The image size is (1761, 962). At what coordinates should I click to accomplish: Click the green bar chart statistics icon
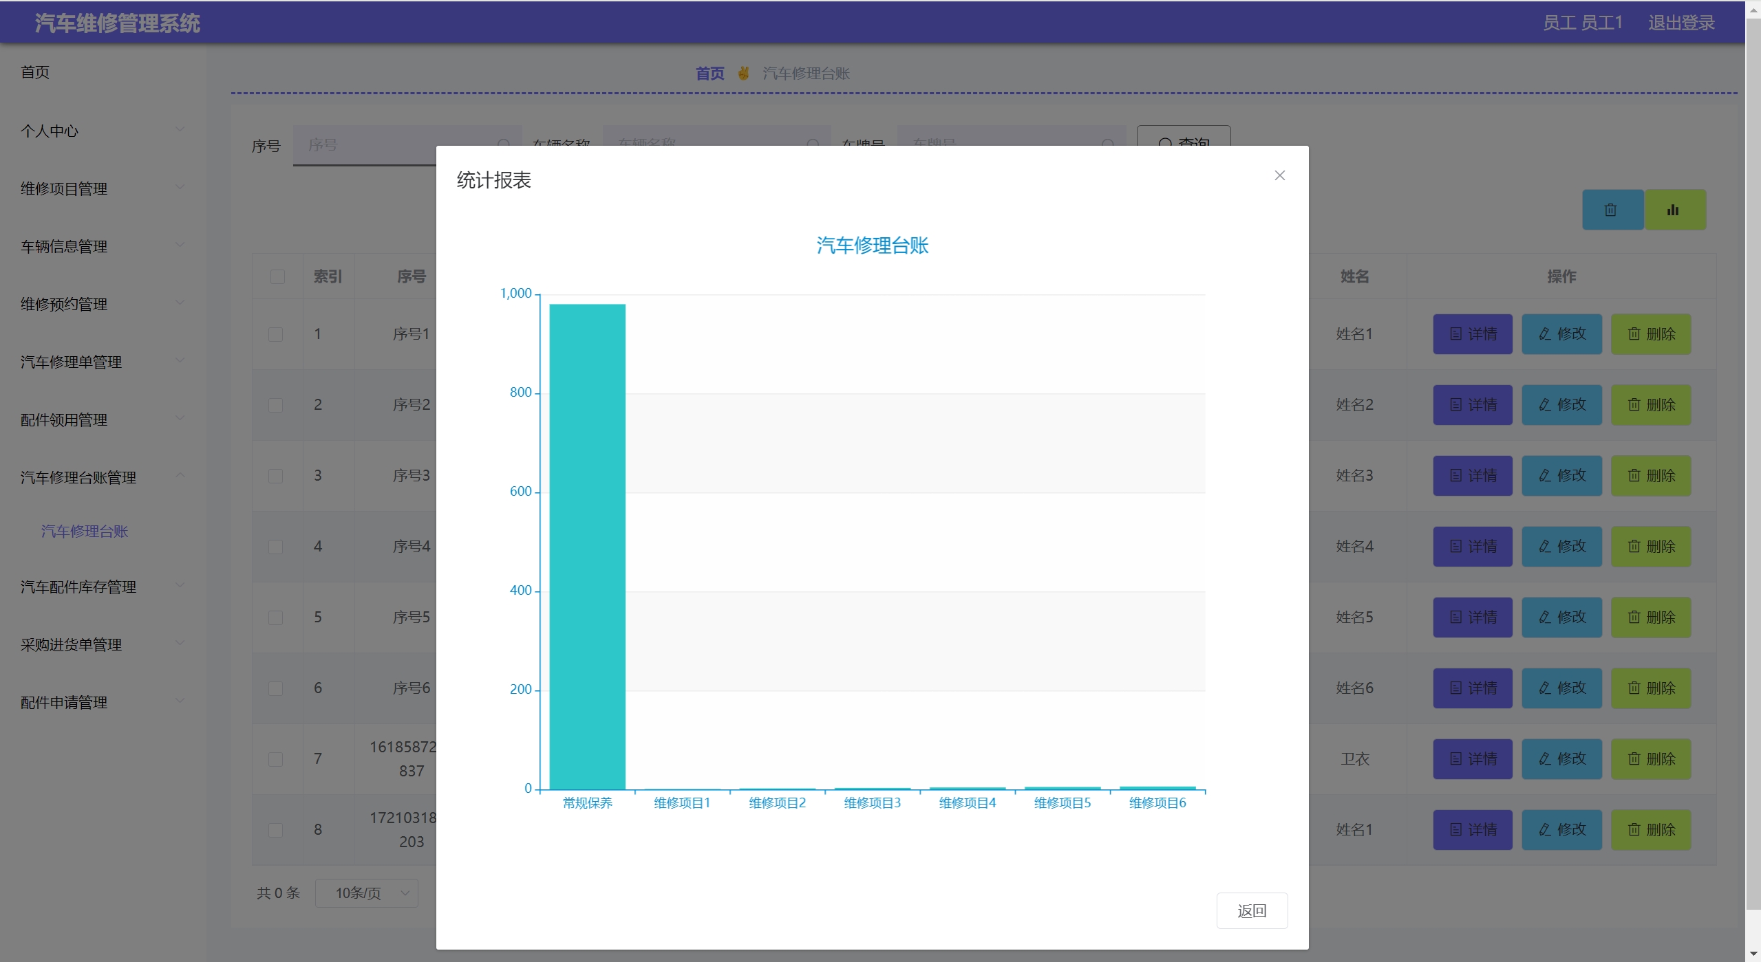click(x=1674, y=210)
